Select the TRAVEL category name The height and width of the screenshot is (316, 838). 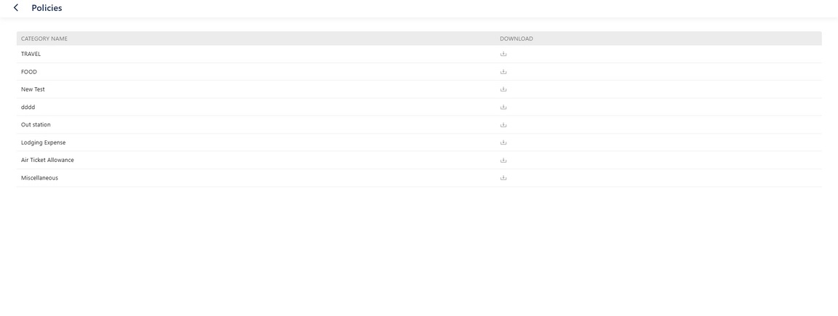coord(31,54)
